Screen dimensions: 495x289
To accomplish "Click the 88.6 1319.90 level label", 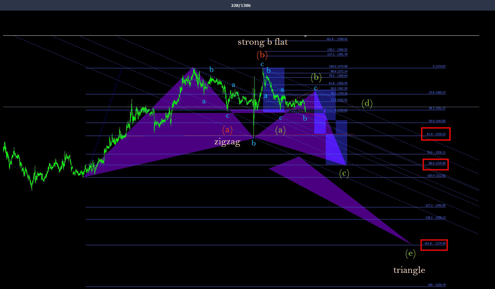I will (437, 163).
